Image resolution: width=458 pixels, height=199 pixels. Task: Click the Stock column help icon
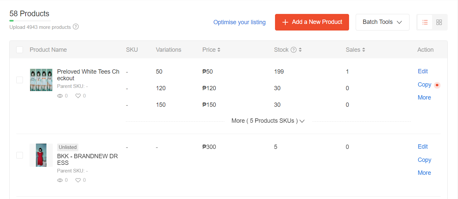(294, 50)
